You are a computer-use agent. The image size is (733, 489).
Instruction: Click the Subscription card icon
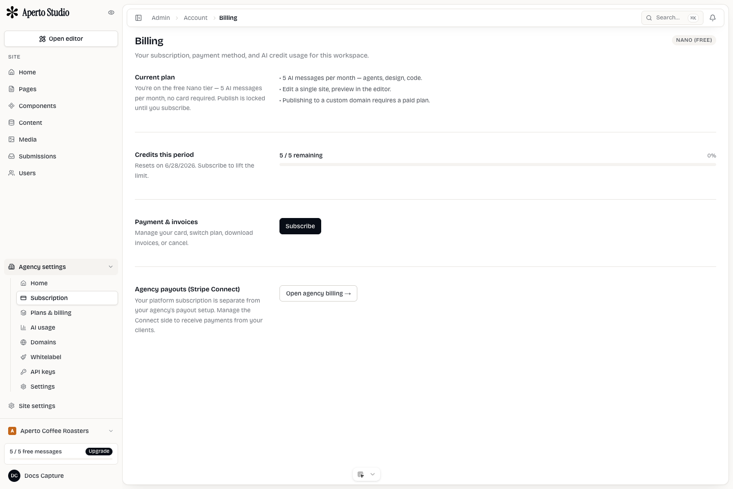click(23, 298)
